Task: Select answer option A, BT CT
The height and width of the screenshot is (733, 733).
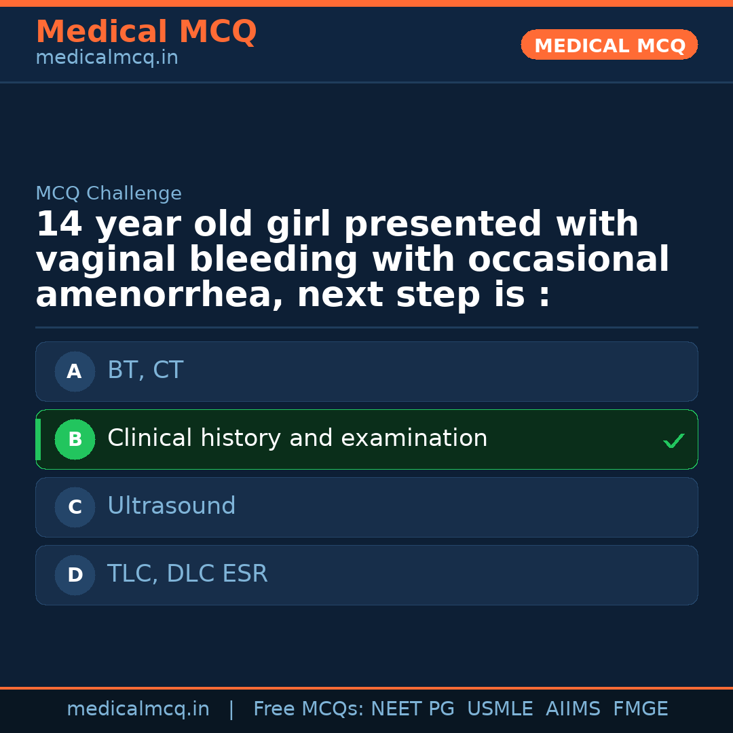Action: pyautogui.click(x=366, y=371)
